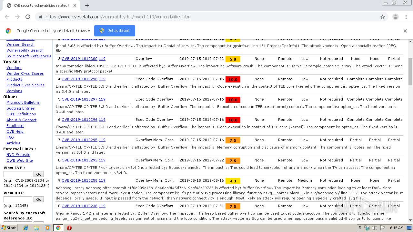Open the Chrome profile avatar
The height and width of the screenshot is (232, 413).
point(396,17)
